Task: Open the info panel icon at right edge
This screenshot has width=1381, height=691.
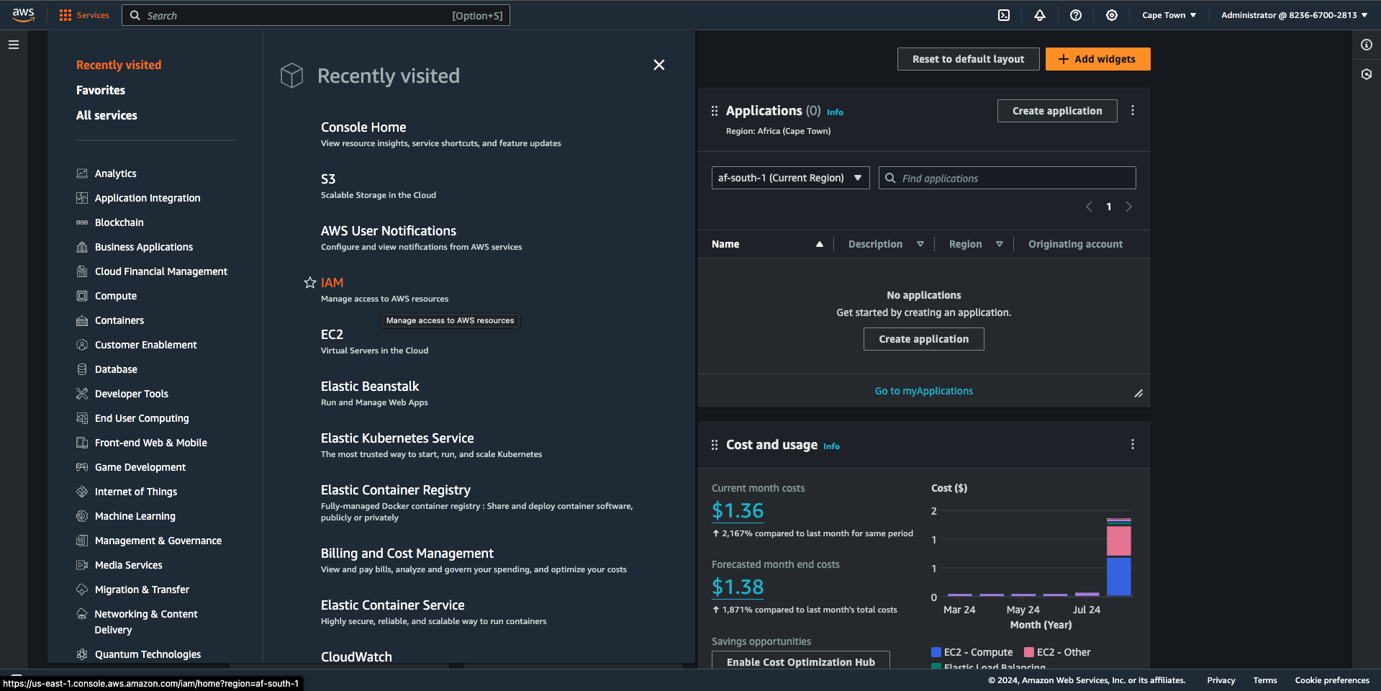Action: 1367,45
